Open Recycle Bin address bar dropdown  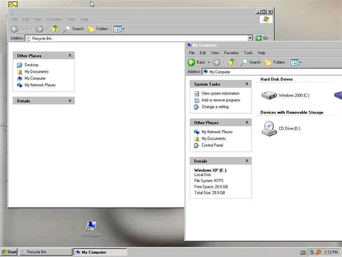click(x=250, y=38)
